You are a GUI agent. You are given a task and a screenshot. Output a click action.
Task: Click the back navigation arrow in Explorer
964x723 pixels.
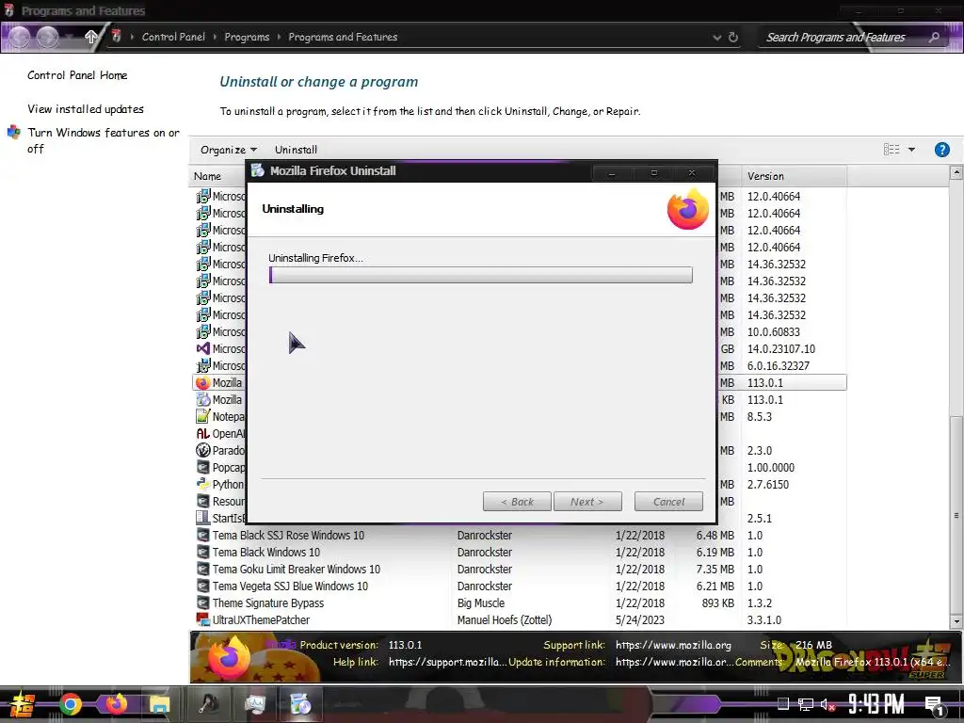point(19,38)
